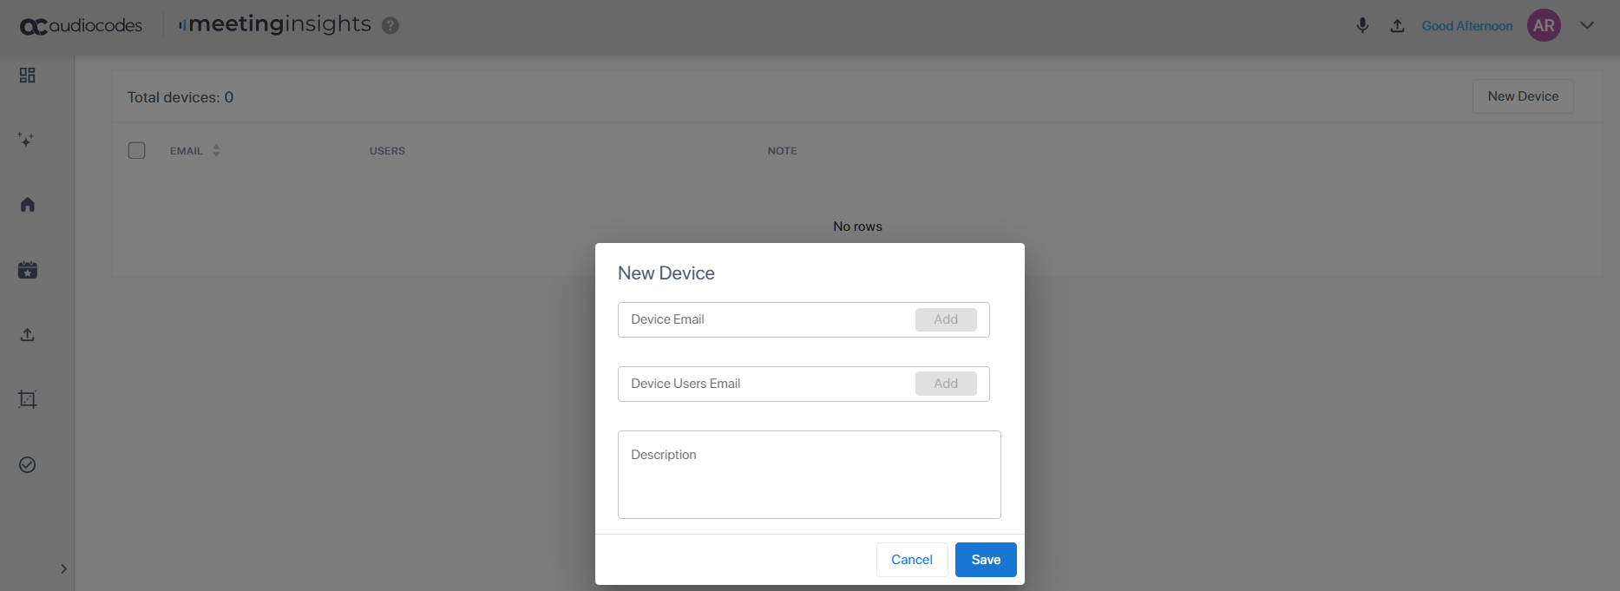Open the checkmark tasks sidebar icon
This screenshot has height=591, width=1620.
(28, 465)
